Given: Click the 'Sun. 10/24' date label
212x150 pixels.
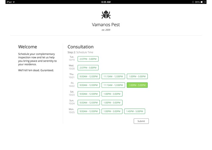Looking at the screenshot, I should pos(72,102).
